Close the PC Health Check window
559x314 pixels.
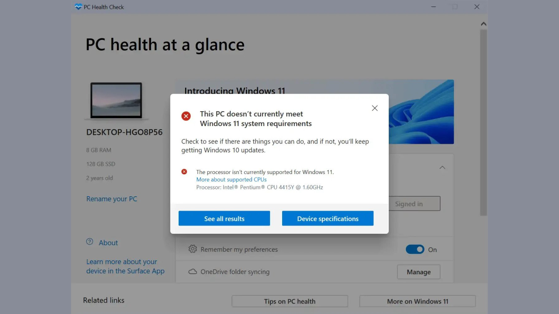click(477, 7)
